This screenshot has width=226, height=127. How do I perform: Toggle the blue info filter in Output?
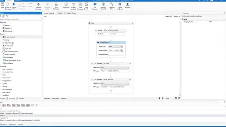[x=13, y=105]
